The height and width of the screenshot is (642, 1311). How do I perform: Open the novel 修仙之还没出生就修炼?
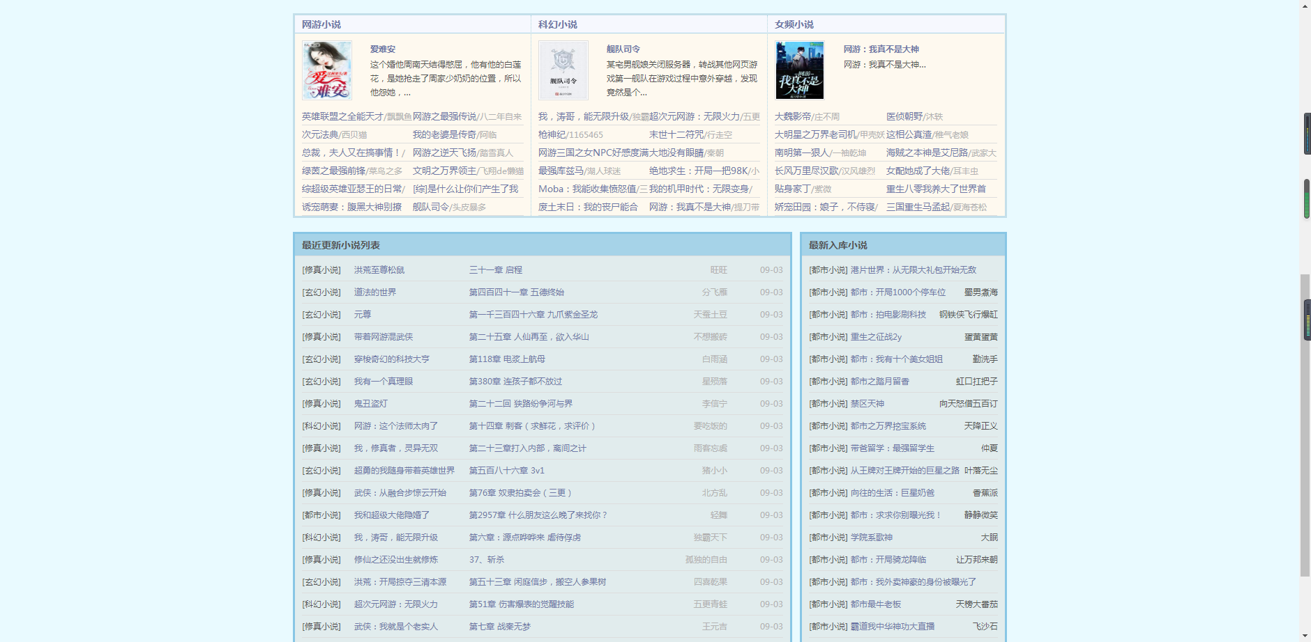tap(396, 560)
